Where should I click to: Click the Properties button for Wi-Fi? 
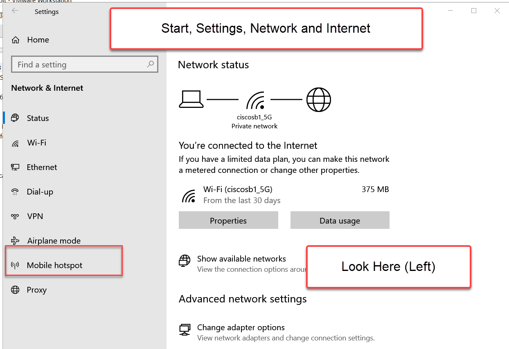coord(228,220)
